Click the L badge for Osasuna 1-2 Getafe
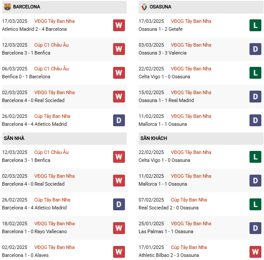This screenshot has width=264, height=260. 255,26
